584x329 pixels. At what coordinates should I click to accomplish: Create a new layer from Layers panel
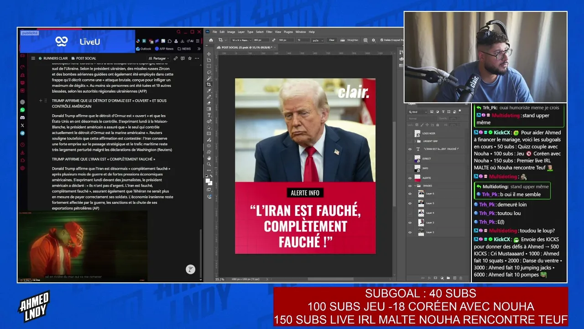click(455, 277)
